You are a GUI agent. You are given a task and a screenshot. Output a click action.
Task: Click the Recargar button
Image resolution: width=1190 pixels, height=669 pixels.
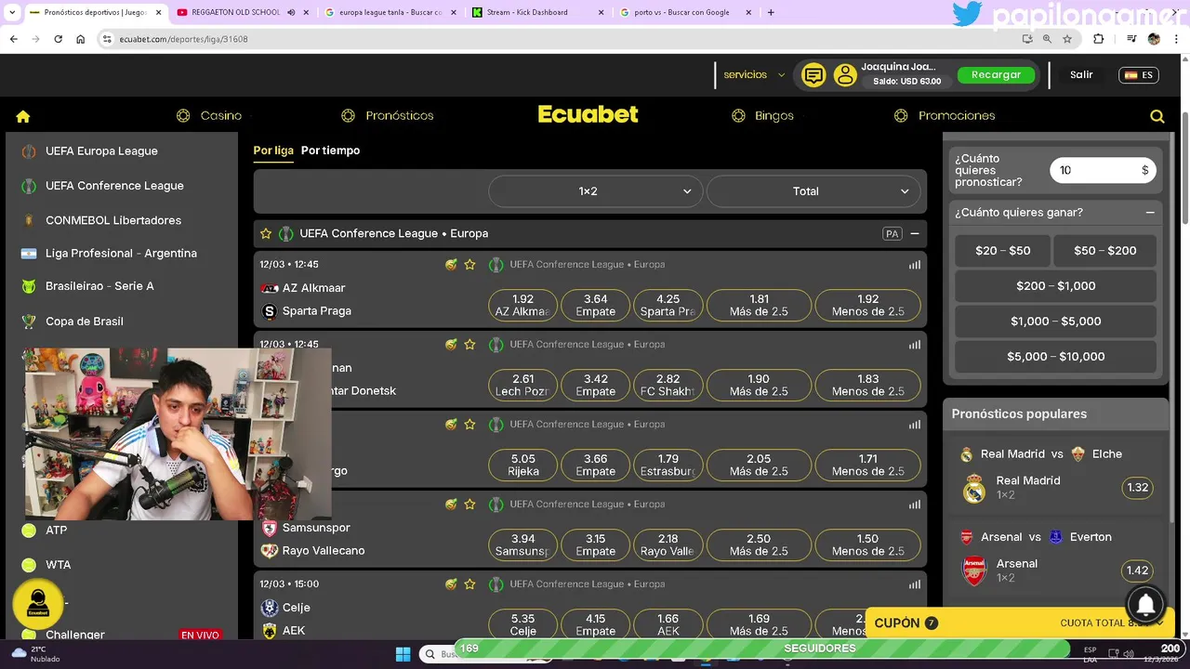tap(996, 75)
